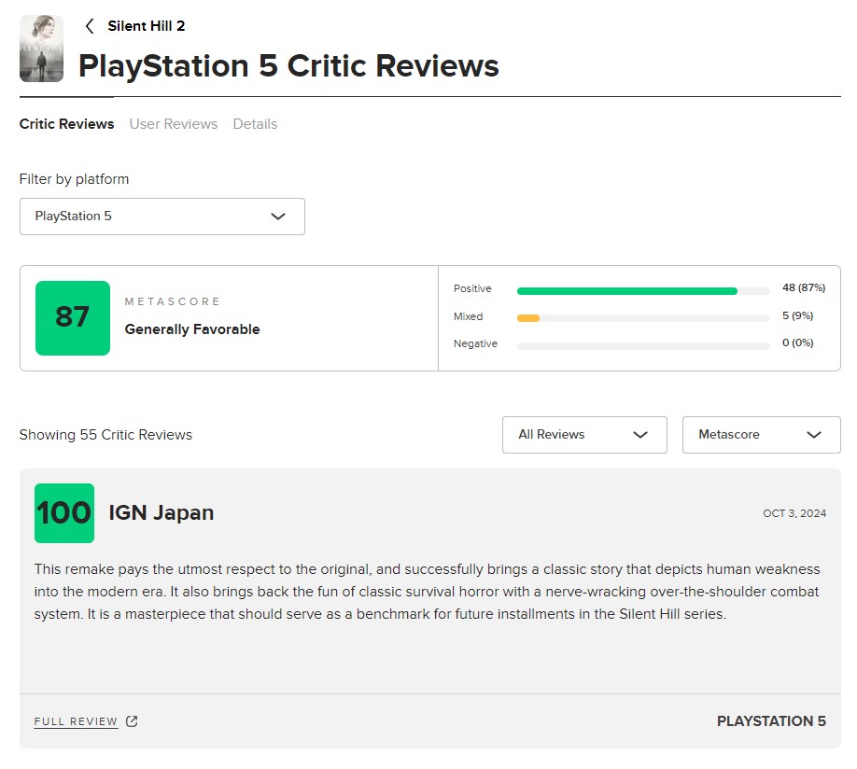
Task: Click the IGN Japan publication name
Action: click(162, 512)
